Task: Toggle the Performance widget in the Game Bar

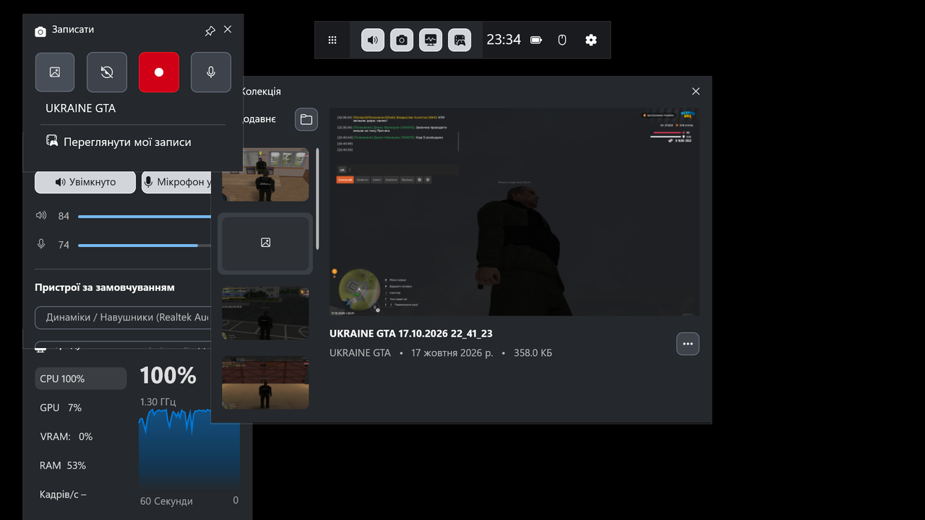Action: (x=431, y=40)
